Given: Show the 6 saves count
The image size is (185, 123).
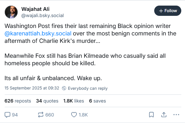Looking at the screenshot, I should coord(97,101).
